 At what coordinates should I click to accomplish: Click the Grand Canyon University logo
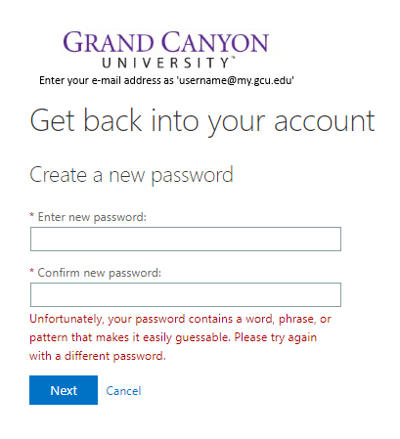coord(165,50)
